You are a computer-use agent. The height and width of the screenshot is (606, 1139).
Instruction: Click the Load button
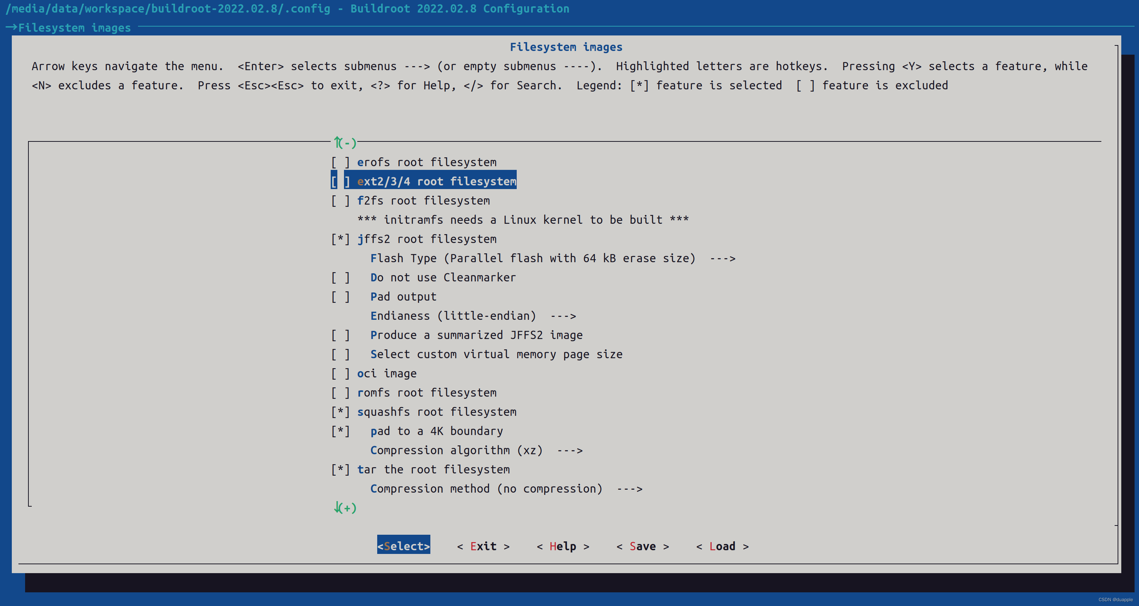(x=722, y=546)
